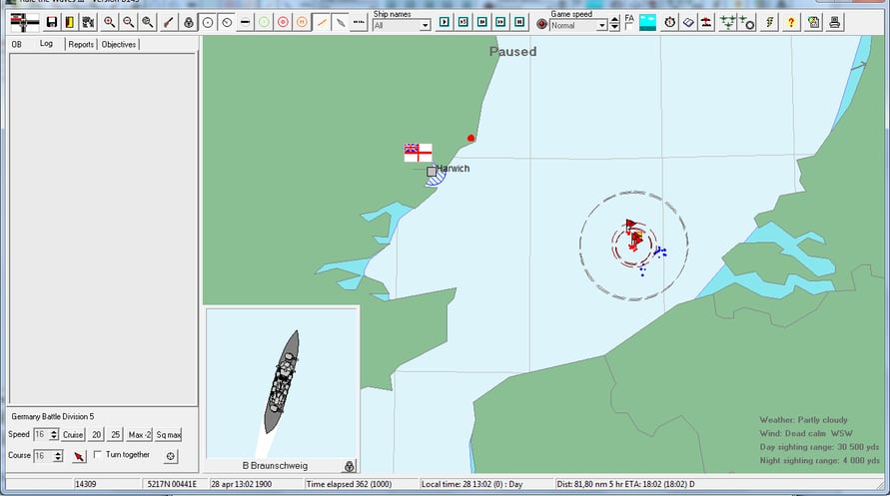Switch to the Reports tab
890x496 pixels.
[81, 44]
